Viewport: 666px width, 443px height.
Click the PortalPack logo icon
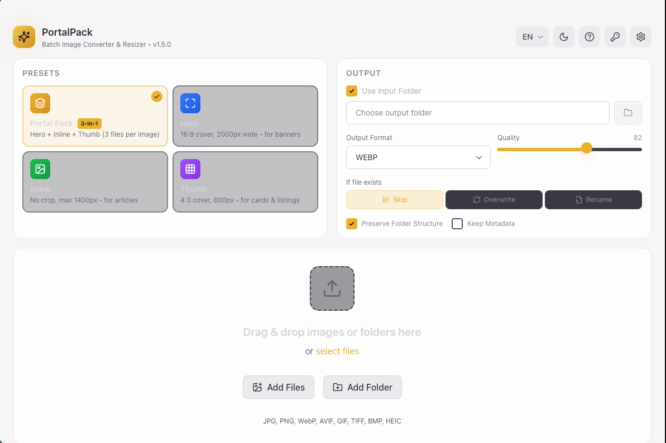click(23, 37)
